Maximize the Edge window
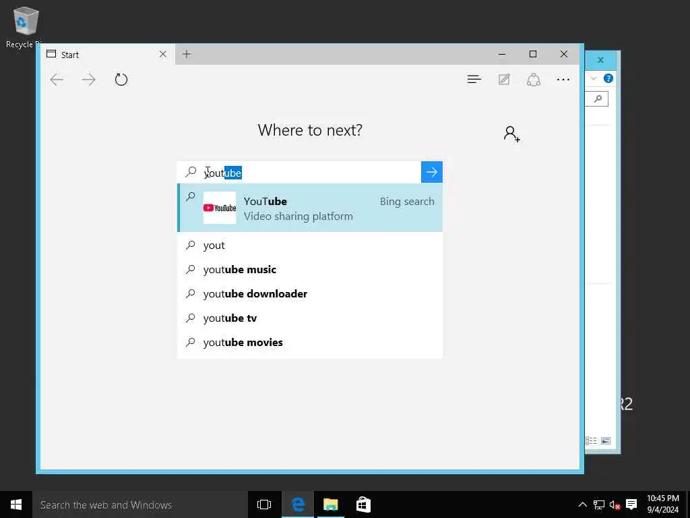The height and width of the screenshot is (518, 690). [533, 54]
